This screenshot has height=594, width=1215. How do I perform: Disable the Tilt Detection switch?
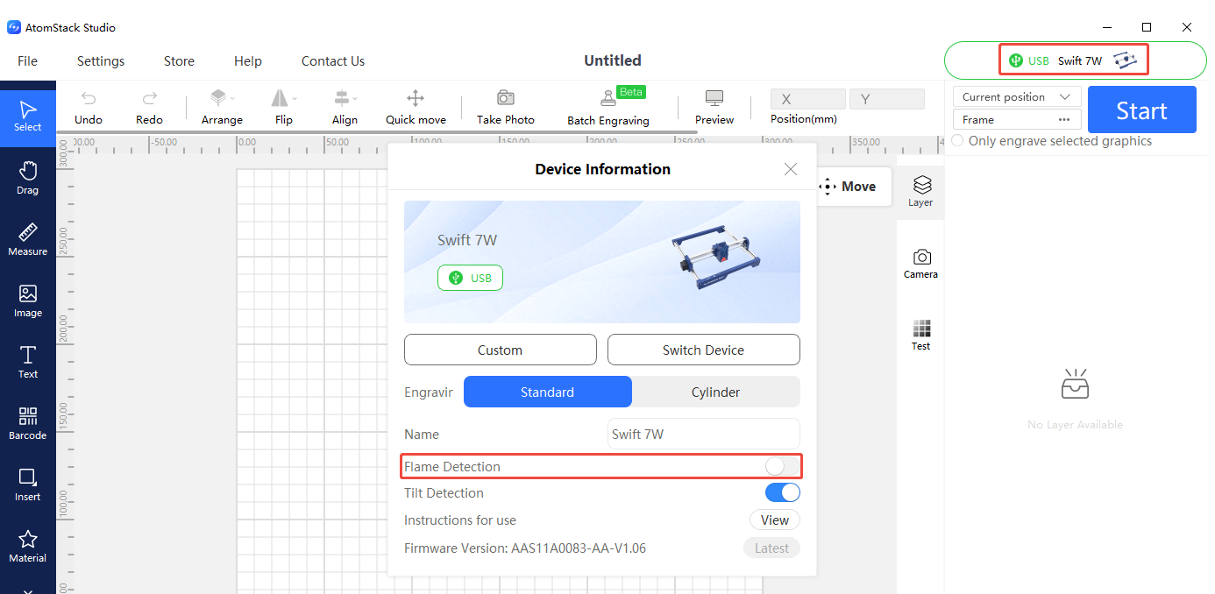coord(783,492)
